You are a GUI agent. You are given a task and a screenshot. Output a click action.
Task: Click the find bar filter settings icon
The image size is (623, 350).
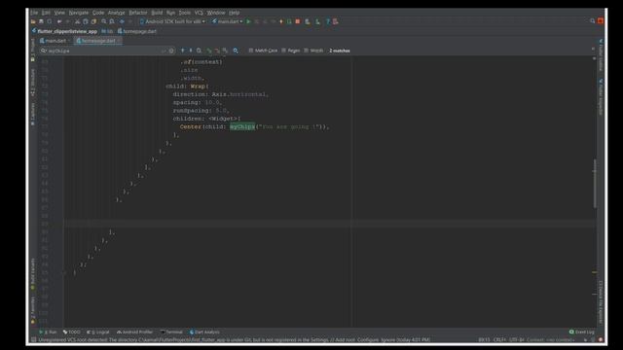pos(236,51)
